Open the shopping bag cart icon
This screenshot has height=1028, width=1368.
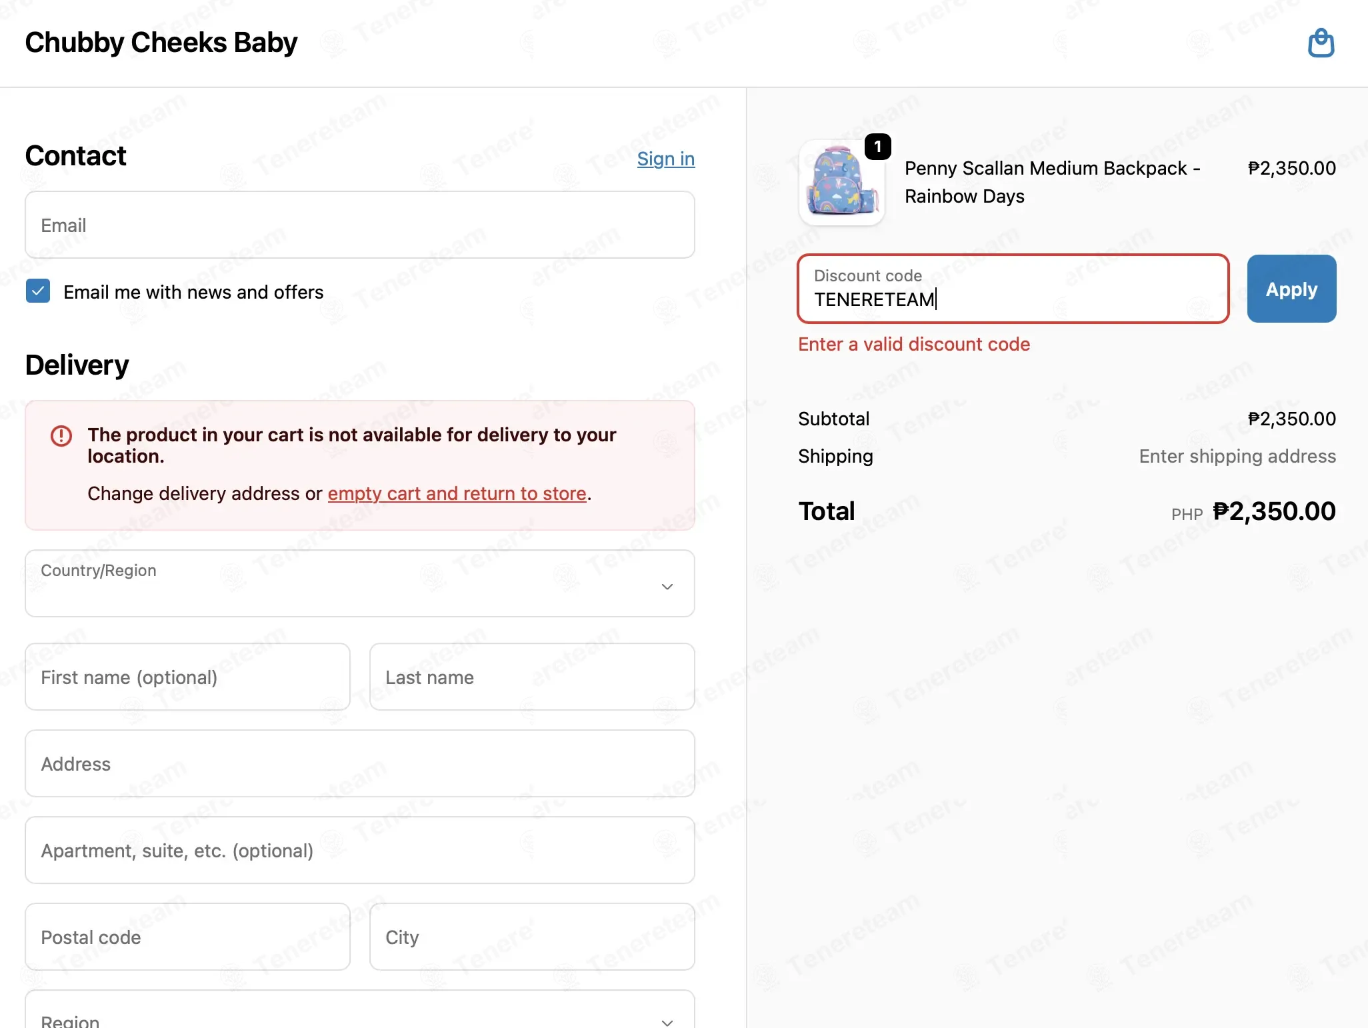tap(1321, 43)
